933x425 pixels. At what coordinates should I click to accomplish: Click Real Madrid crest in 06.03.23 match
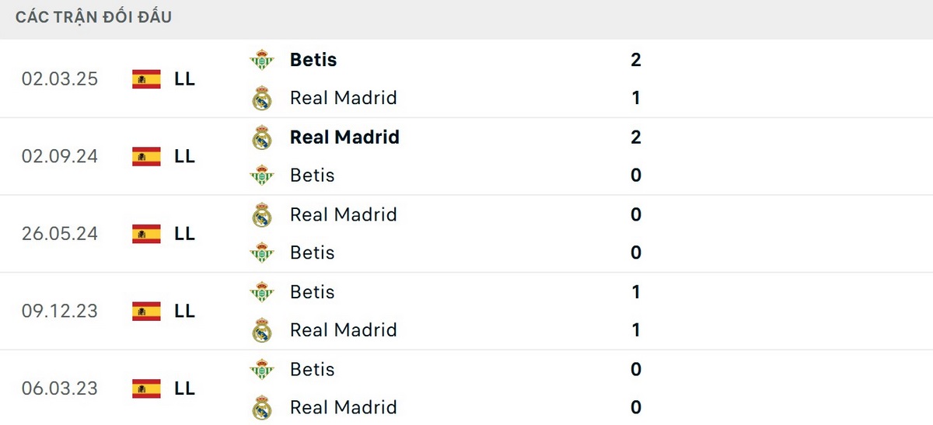[x=262, y=407]
